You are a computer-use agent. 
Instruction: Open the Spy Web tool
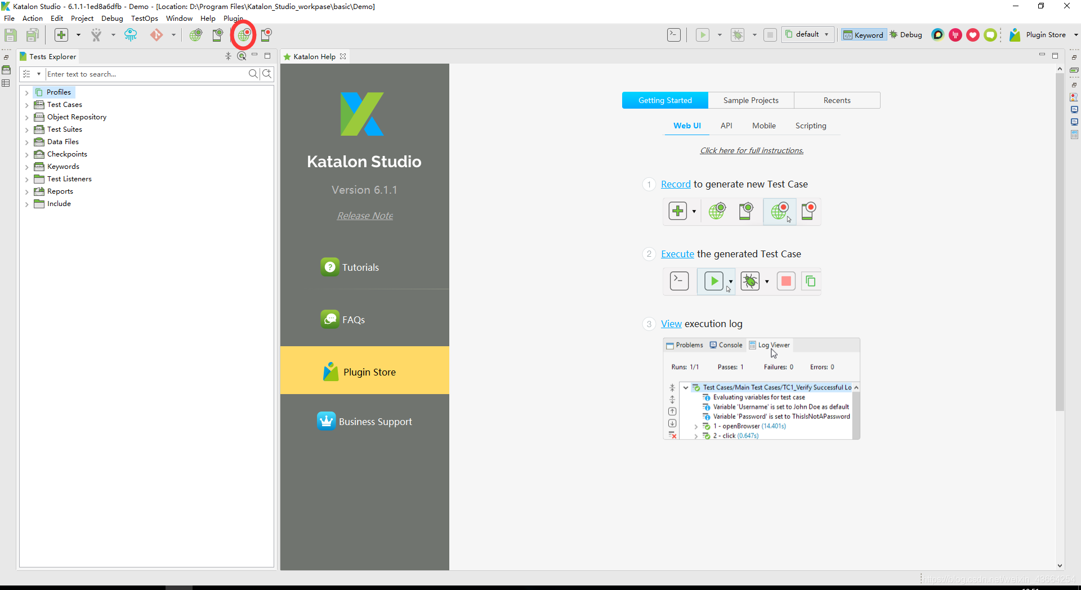coord(196,35)
